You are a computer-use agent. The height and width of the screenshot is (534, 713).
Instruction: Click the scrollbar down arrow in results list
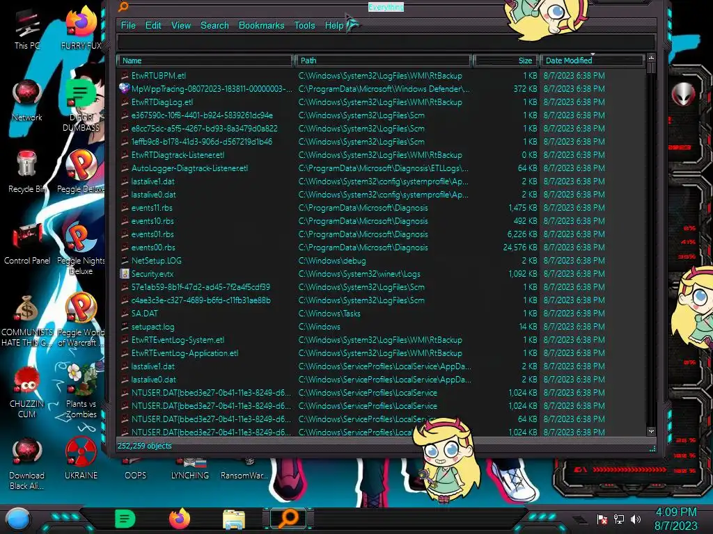(x=651, y=431)
